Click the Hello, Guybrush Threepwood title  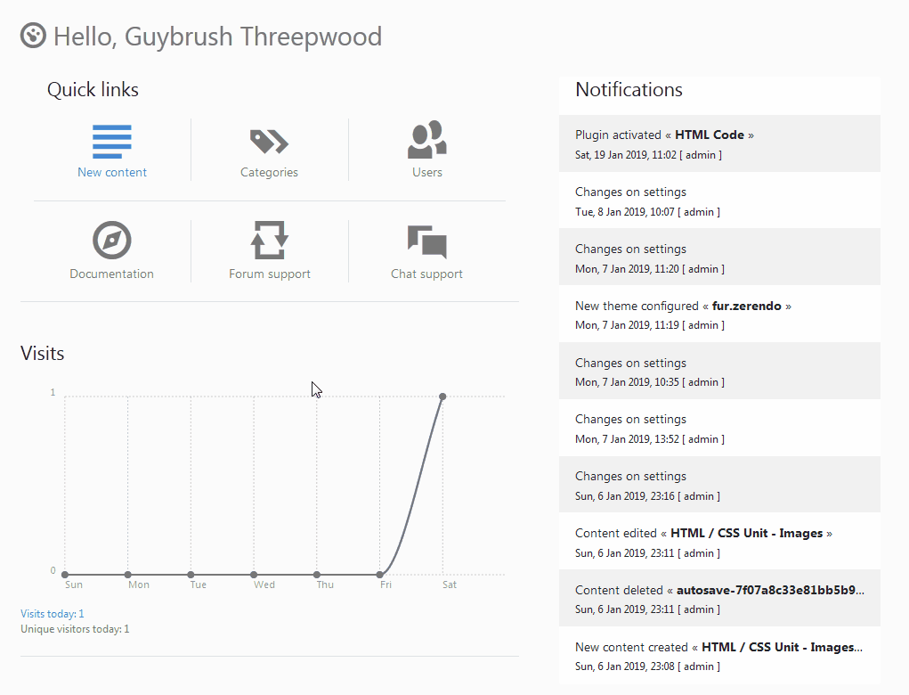(x=217, y=36)
